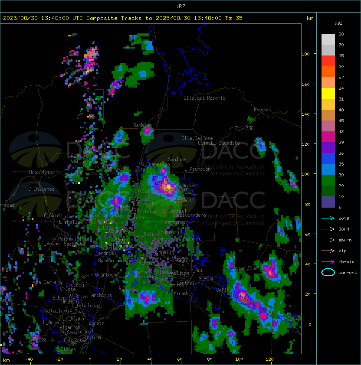Click the 'dBZ' heading above the color scale

pos(338,23)
